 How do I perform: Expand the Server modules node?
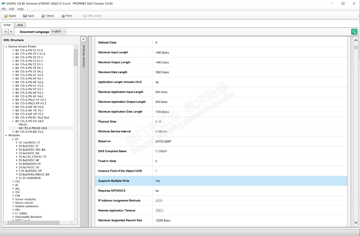point(13,199)
